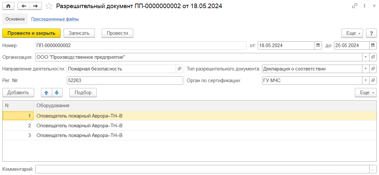Image resolution: width=379 pixels, height=175 pixels.
Task: Open calendar for the 'до' date
Action: 373,45
